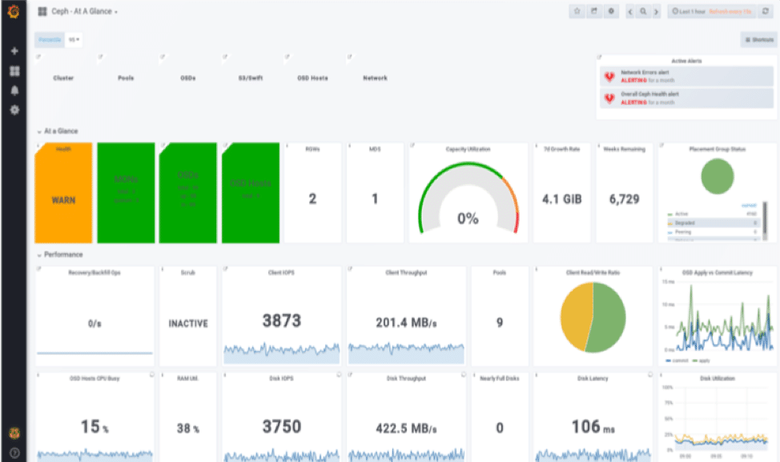Screen dimensions: 780x462
Task: Collapse the Performance row
Action: [60, 255]
